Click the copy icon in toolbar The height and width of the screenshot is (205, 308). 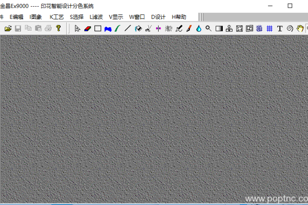pyautogui.click(x=28, y=29)
